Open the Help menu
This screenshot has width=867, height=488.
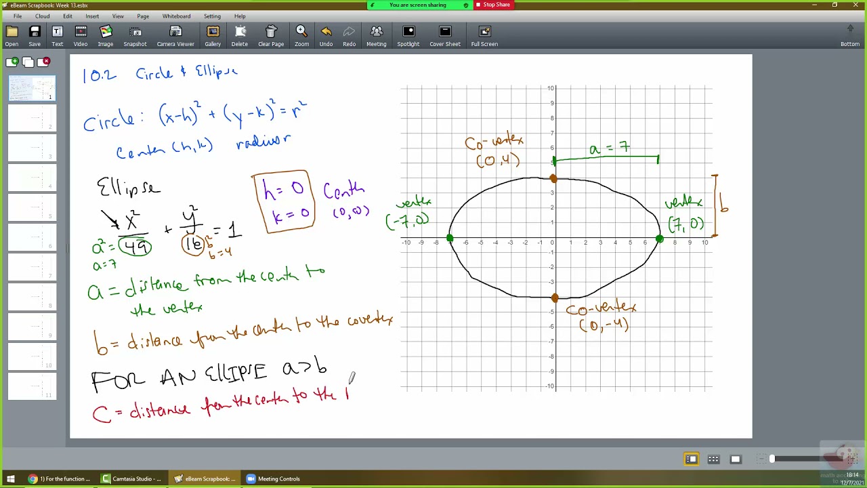pos(240,16)
